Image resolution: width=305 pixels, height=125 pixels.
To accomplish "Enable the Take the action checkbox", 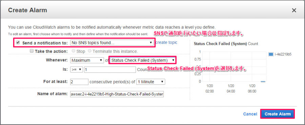I will click(x=32, y=51).
